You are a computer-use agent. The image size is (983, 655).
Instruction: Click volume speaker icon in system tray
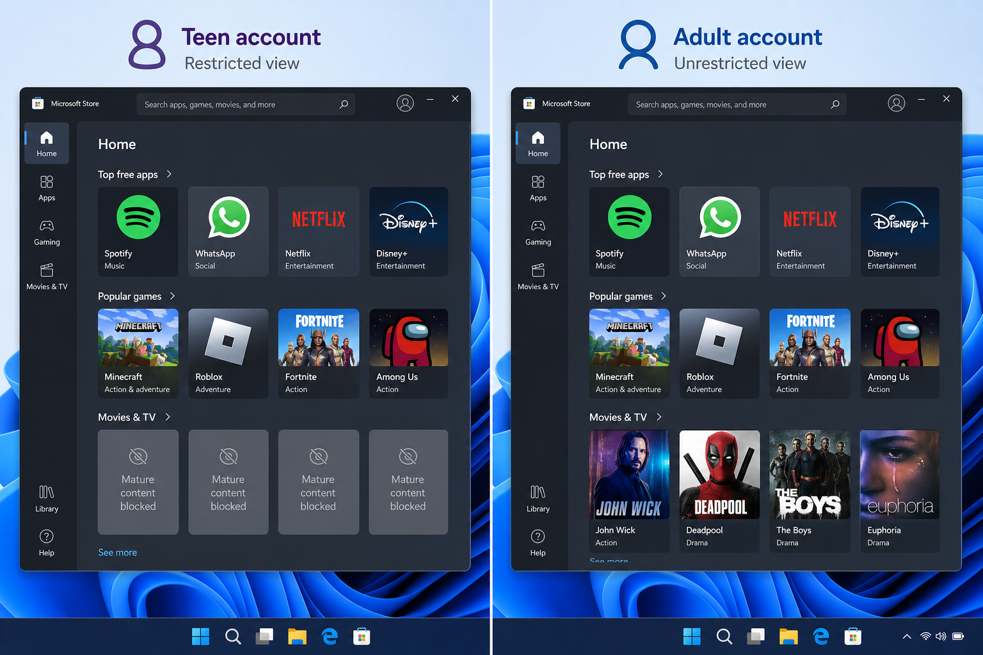point(941,636)
